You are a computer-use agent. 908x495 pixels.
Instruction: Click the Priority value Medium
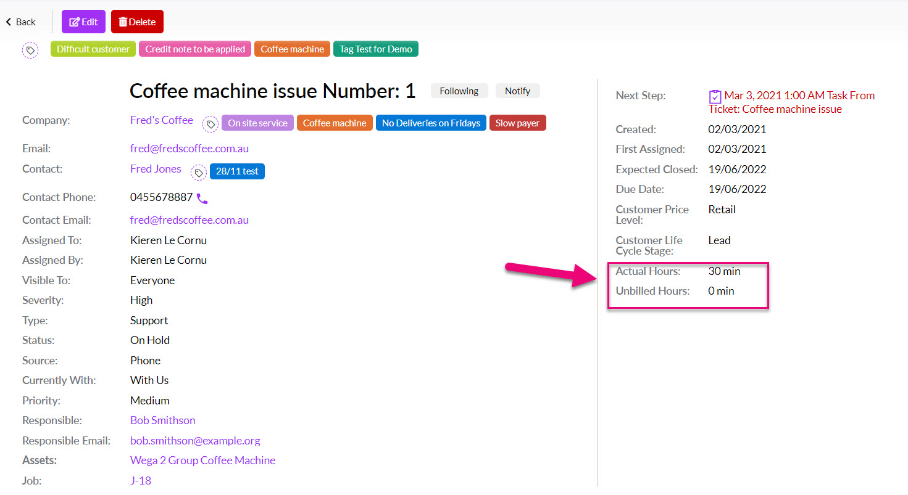coord(149,401)
